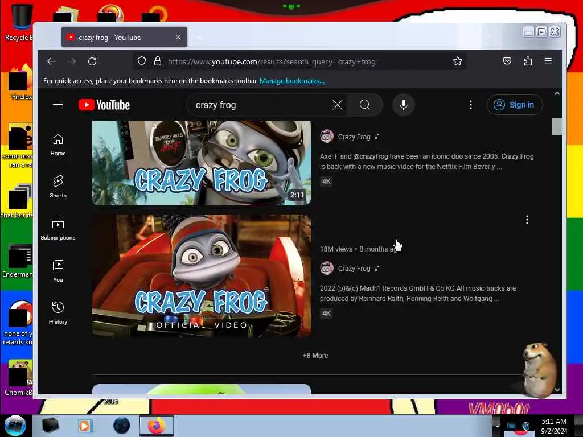Open the Firefox desktop shortcut

[20, 83]
